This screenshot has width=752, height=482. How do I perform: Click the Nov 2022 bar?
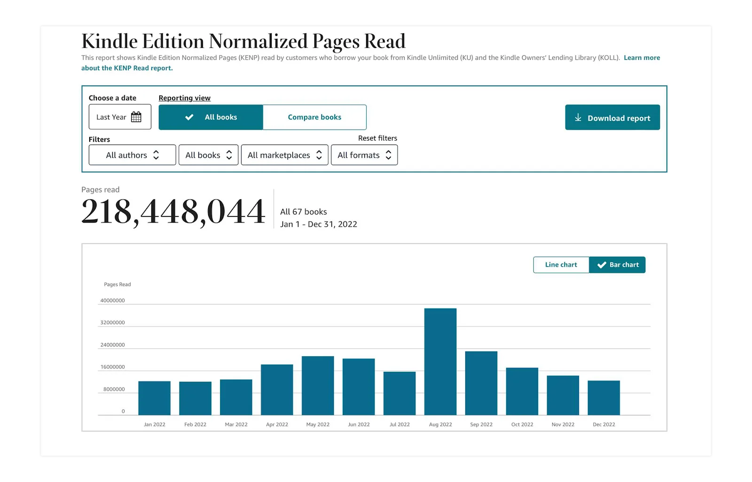click(x=563, y=396)
